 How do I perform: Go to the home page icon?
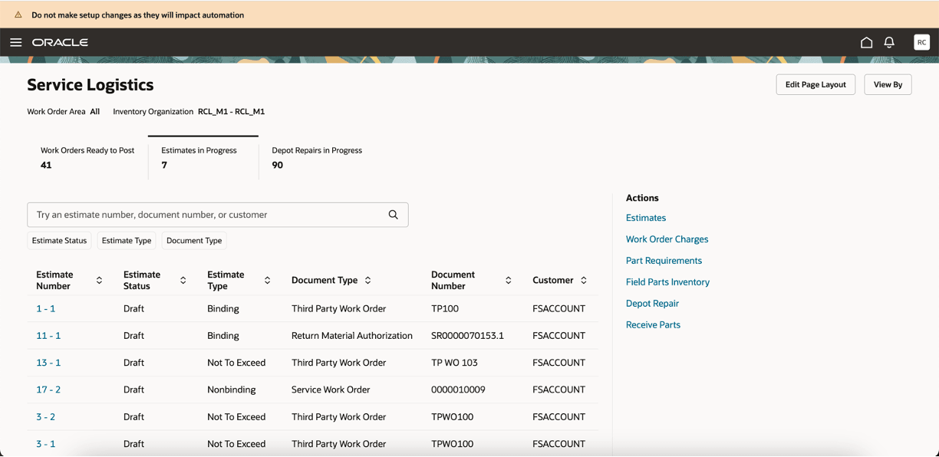click(866, 42)
